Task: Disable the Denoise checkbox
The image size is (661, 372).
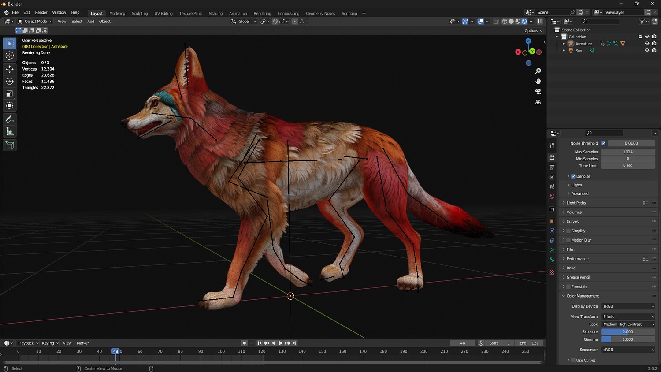Action: tap(573, 176)
